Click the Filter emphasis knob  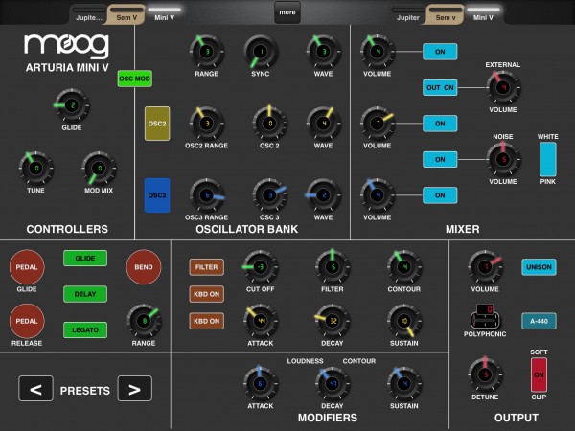click(x=333, y=267)
